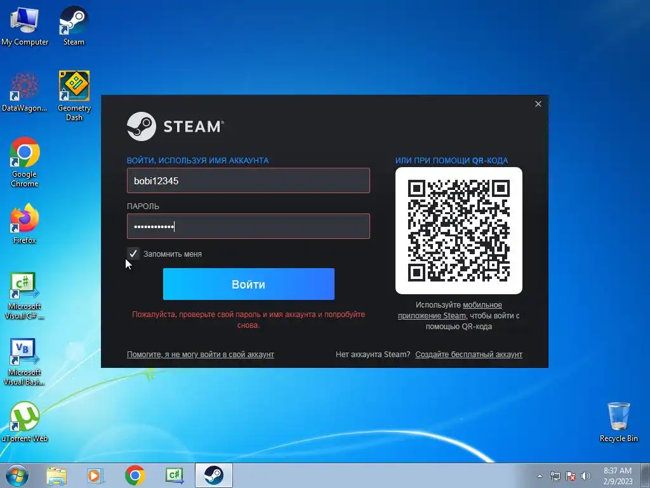Click the ПАРОЛЬ label
This screenshot has height=488, width=650.
coord(143,207)
